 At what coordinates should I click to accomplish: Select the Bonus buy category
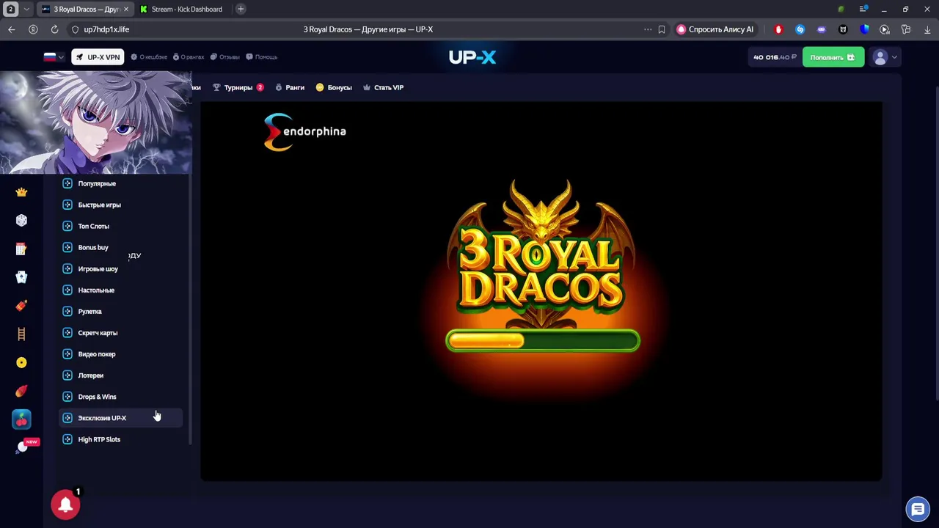pyautogui.click(x=121, y=247)
